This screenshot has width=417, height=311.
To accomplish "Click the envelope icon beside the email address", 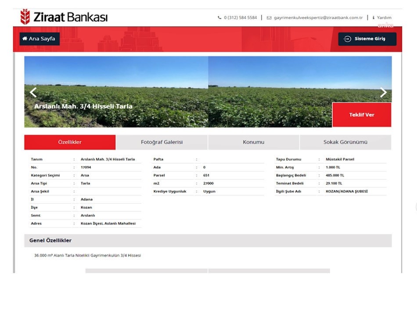I will point(269,18).
